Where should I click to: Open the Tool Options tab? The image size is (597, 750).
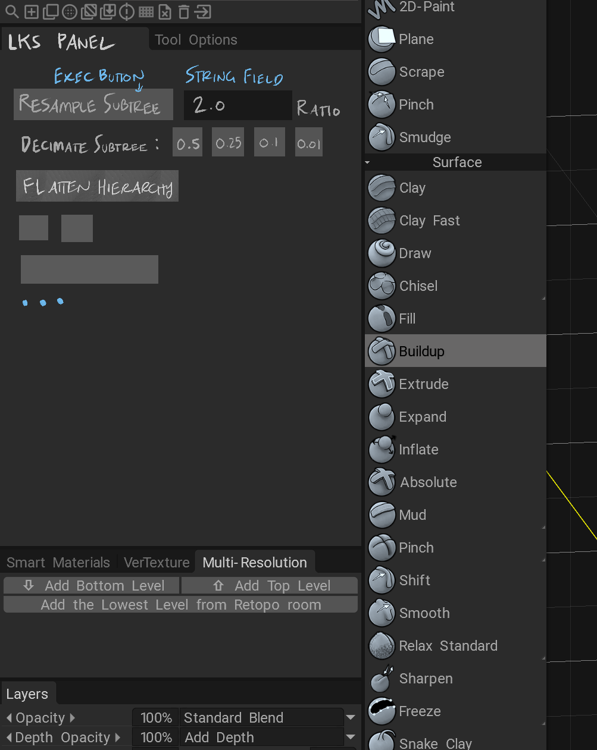pos(196,40)
